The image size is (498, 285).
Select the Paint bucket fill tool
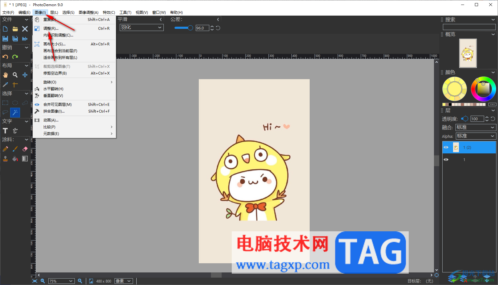(15, 159)
